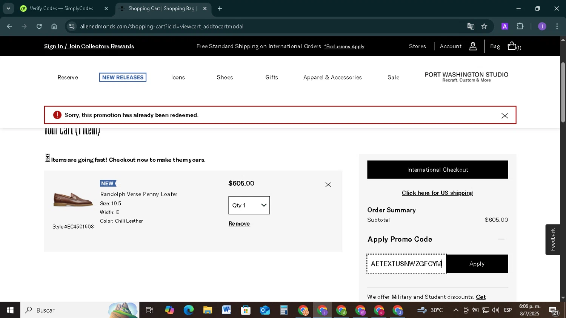Open Microsoft Word from the taskbar
The height and width of the screenshot is (318, 566).
point(226,310)
